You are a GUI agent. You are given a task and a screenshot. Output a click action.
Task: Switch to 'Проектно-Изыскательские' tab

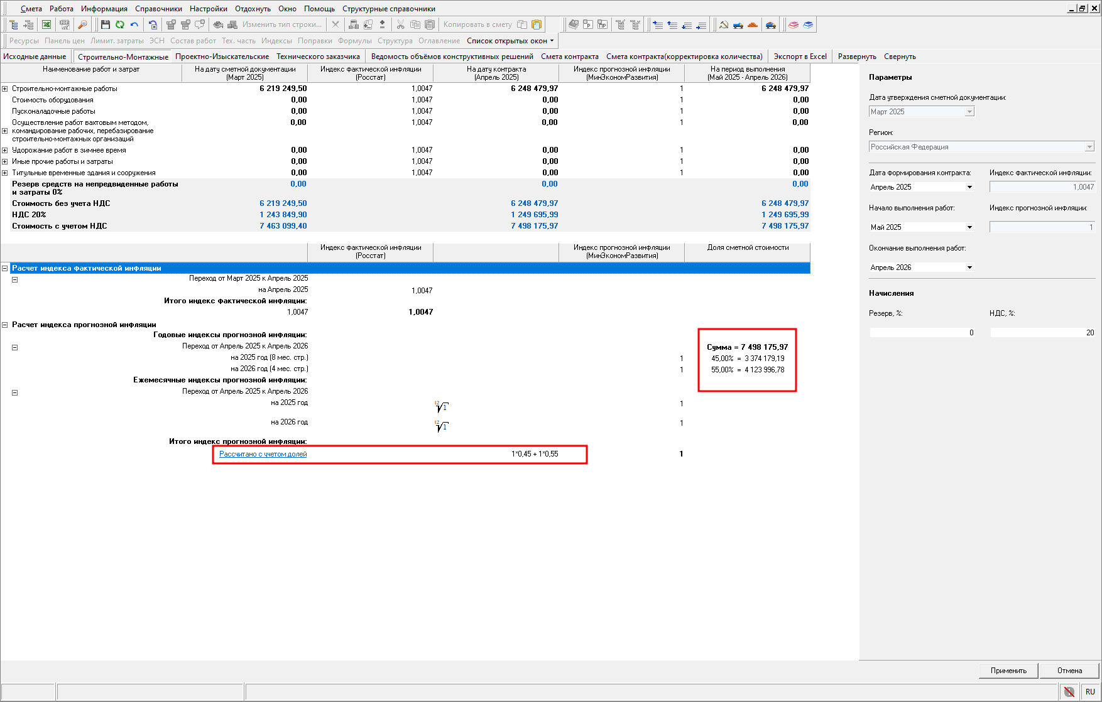(222, 57)
